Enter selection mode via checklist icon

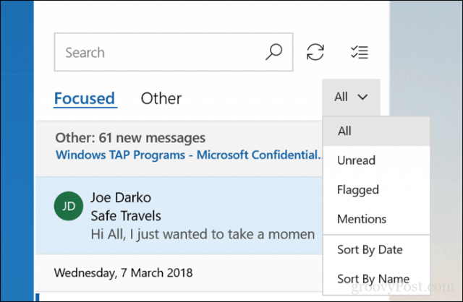[359, 52]
